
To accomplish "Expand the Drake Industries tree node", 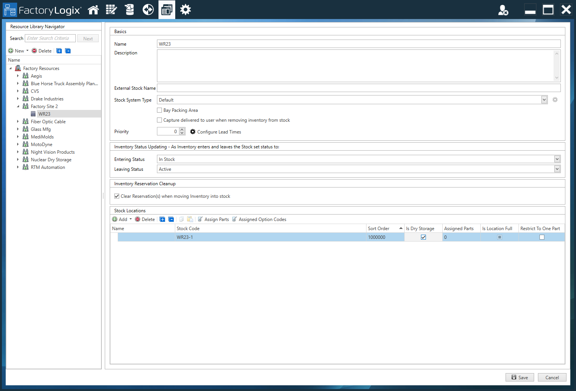I will tap(18, 99).
